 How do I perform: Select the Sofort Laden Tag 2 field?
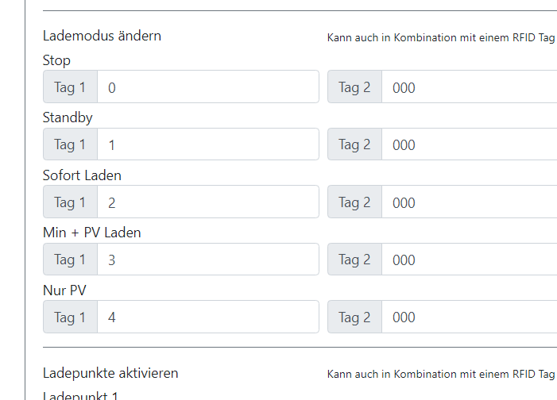click(469, 202)
